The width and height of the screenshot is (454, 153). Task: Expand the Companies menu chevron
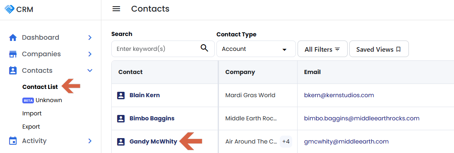[x=90, y=54]
